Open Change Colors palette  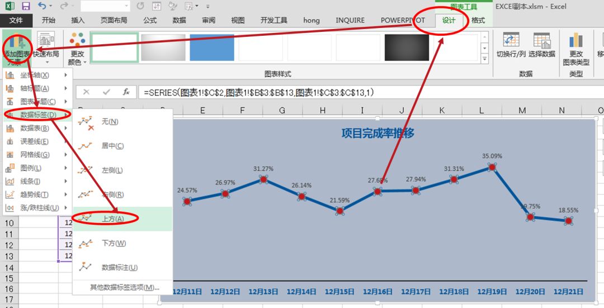click(77, 49)
